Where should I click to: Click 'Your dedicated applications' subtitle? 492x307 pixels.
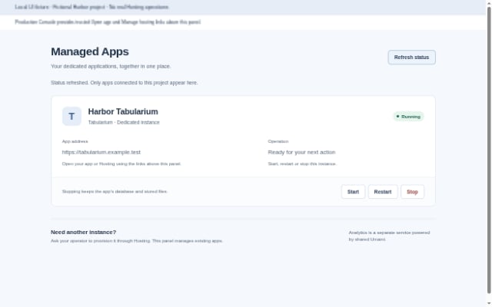(111, 67)
